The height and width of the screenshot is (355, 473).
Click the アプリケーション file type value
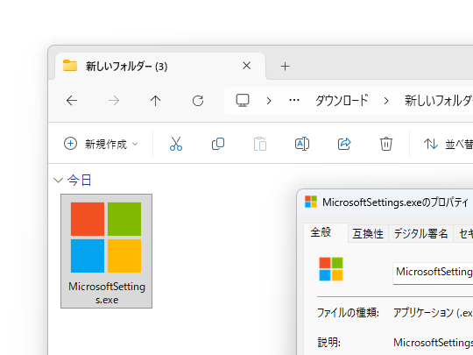(x=433, y=313)
